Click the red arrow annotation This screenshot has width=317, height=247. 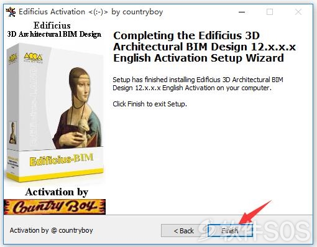click(255, 212)
